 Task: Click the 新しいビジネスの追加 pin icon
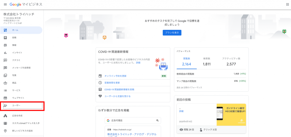tap(5, 131)
